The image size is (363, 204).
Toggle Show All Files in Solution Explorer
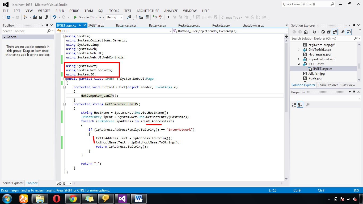[335, 32]
